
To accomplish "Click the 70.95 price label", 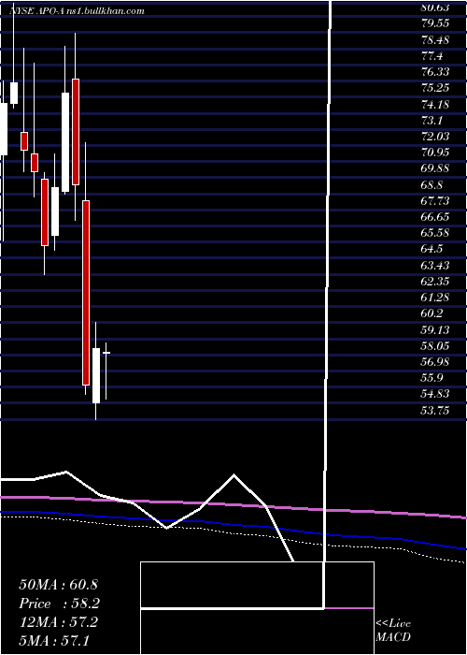I will (435, 153).
